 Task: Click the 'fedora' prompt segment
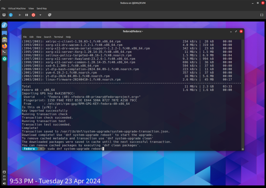(29, 149)
